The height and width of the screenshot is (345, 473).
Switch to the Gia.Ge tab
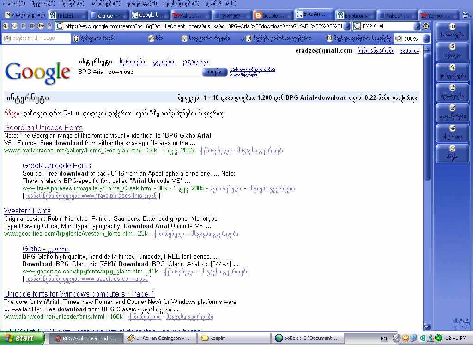click(x=109, y=15)
